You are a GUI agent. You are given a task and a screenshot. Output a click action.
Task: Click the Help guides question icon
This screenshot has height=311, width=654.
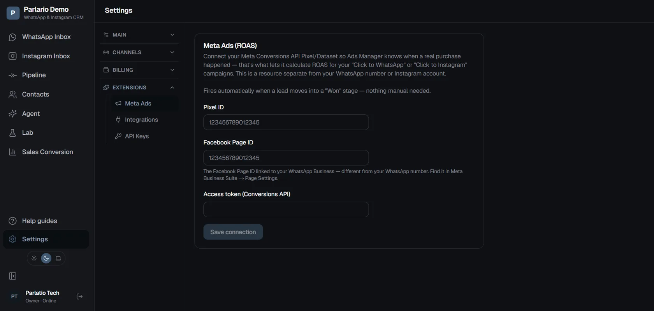pos(12,221)
